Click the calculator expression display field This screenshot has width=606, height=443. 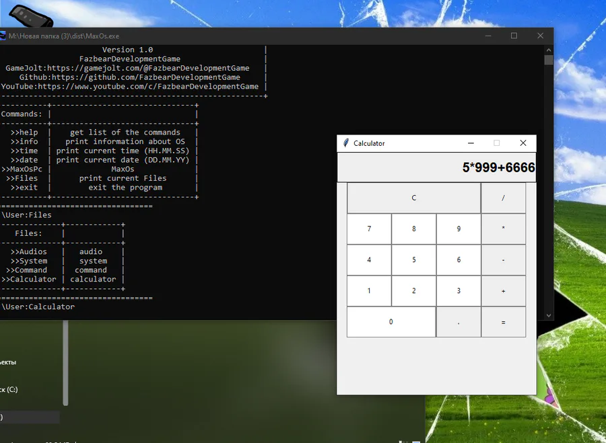[437, 167]
